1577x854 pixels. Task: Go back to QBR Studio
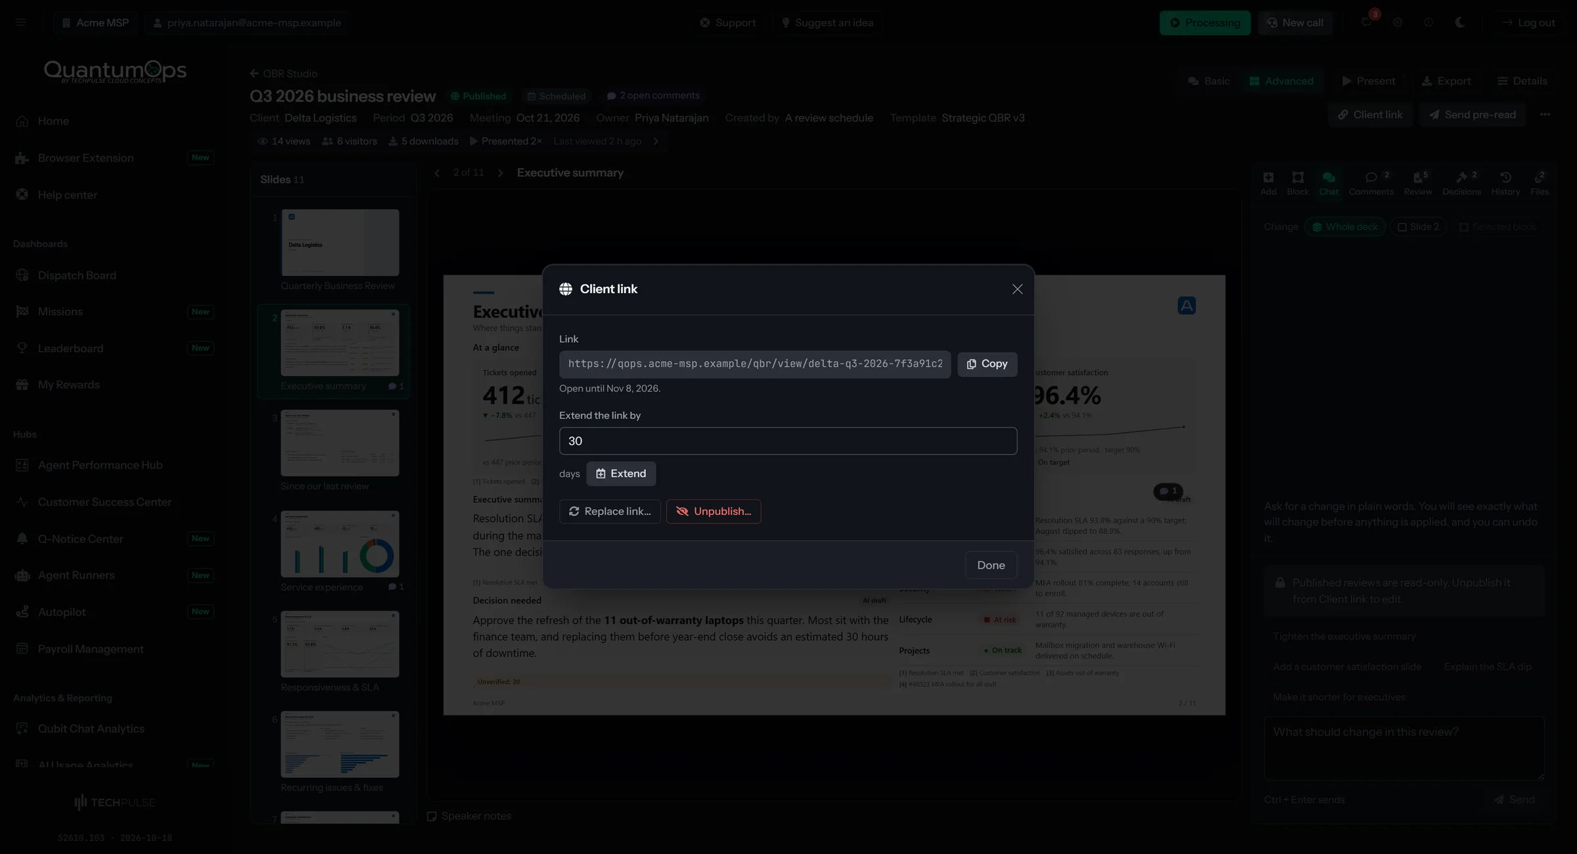click(x=283, y=74)
